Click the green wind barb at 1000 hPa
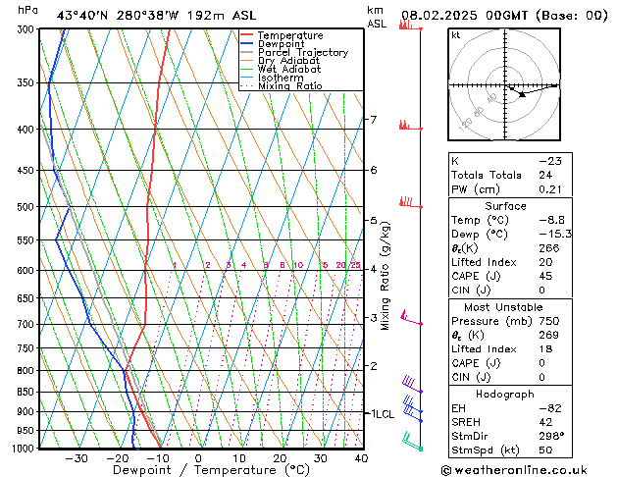 tap(412, 442)
